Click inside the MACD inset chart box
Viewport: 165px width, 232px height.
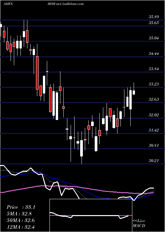click(x=91, y=215)
